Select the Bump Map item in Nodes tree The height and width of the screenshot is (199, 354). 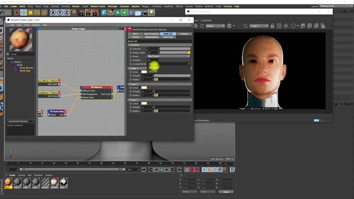25,71
